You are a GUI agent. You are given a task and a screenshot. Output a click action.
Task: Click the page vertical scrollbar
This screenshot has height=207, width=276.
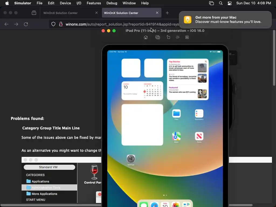tap(274, 58)
